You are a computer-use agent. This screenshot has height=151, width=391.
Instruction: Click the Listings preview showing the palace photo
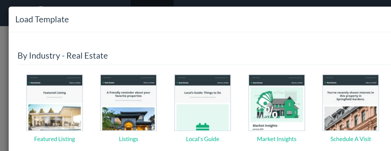pyautogui.click(x=128, y=102)
